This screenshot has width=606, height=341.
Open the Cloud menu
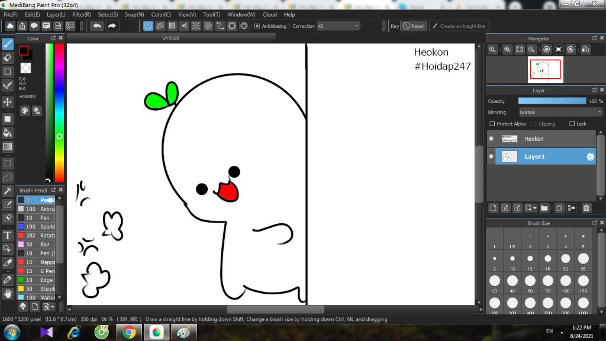(269, 14)
